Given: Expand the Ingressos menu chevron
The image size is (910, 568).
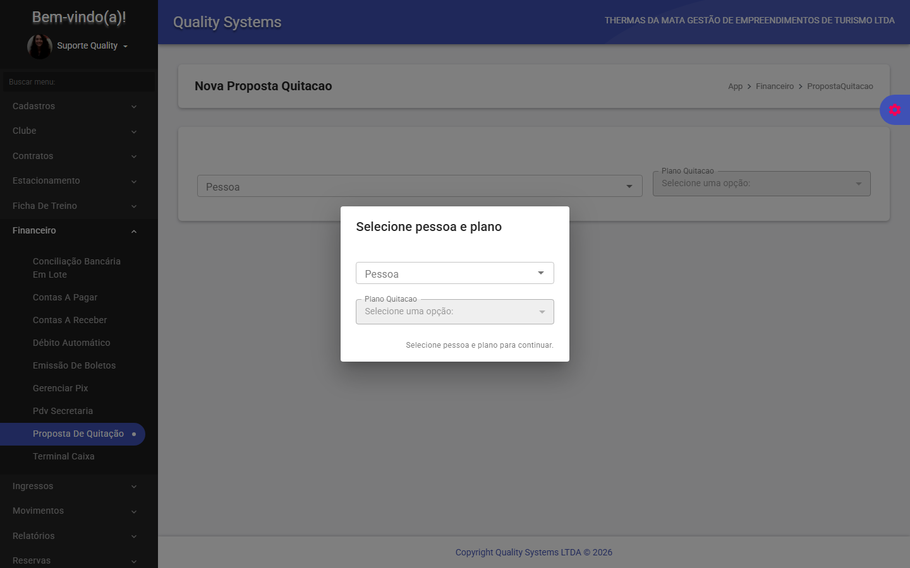Looking at the screenshot, I should pos(133,487).
